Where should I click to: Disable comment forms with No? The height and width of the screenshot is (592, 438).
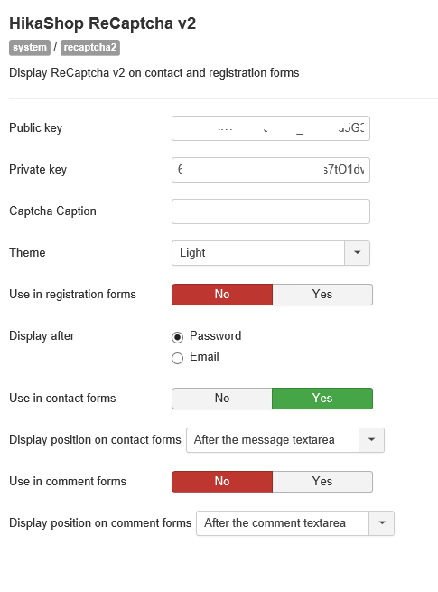(x=222, y=482)
